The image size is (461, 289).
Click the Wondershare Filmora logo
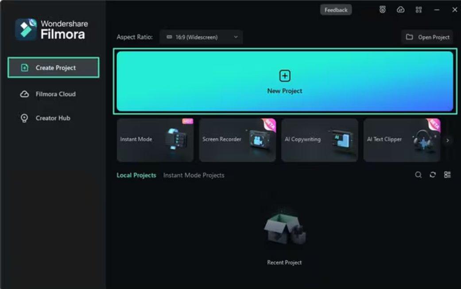(x=51, y=29)
